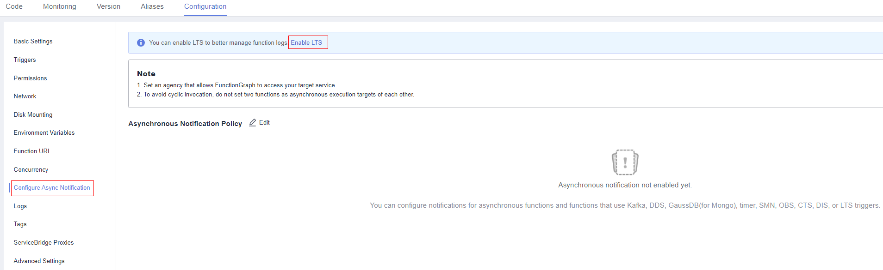Select the Configuration tab

205,6
